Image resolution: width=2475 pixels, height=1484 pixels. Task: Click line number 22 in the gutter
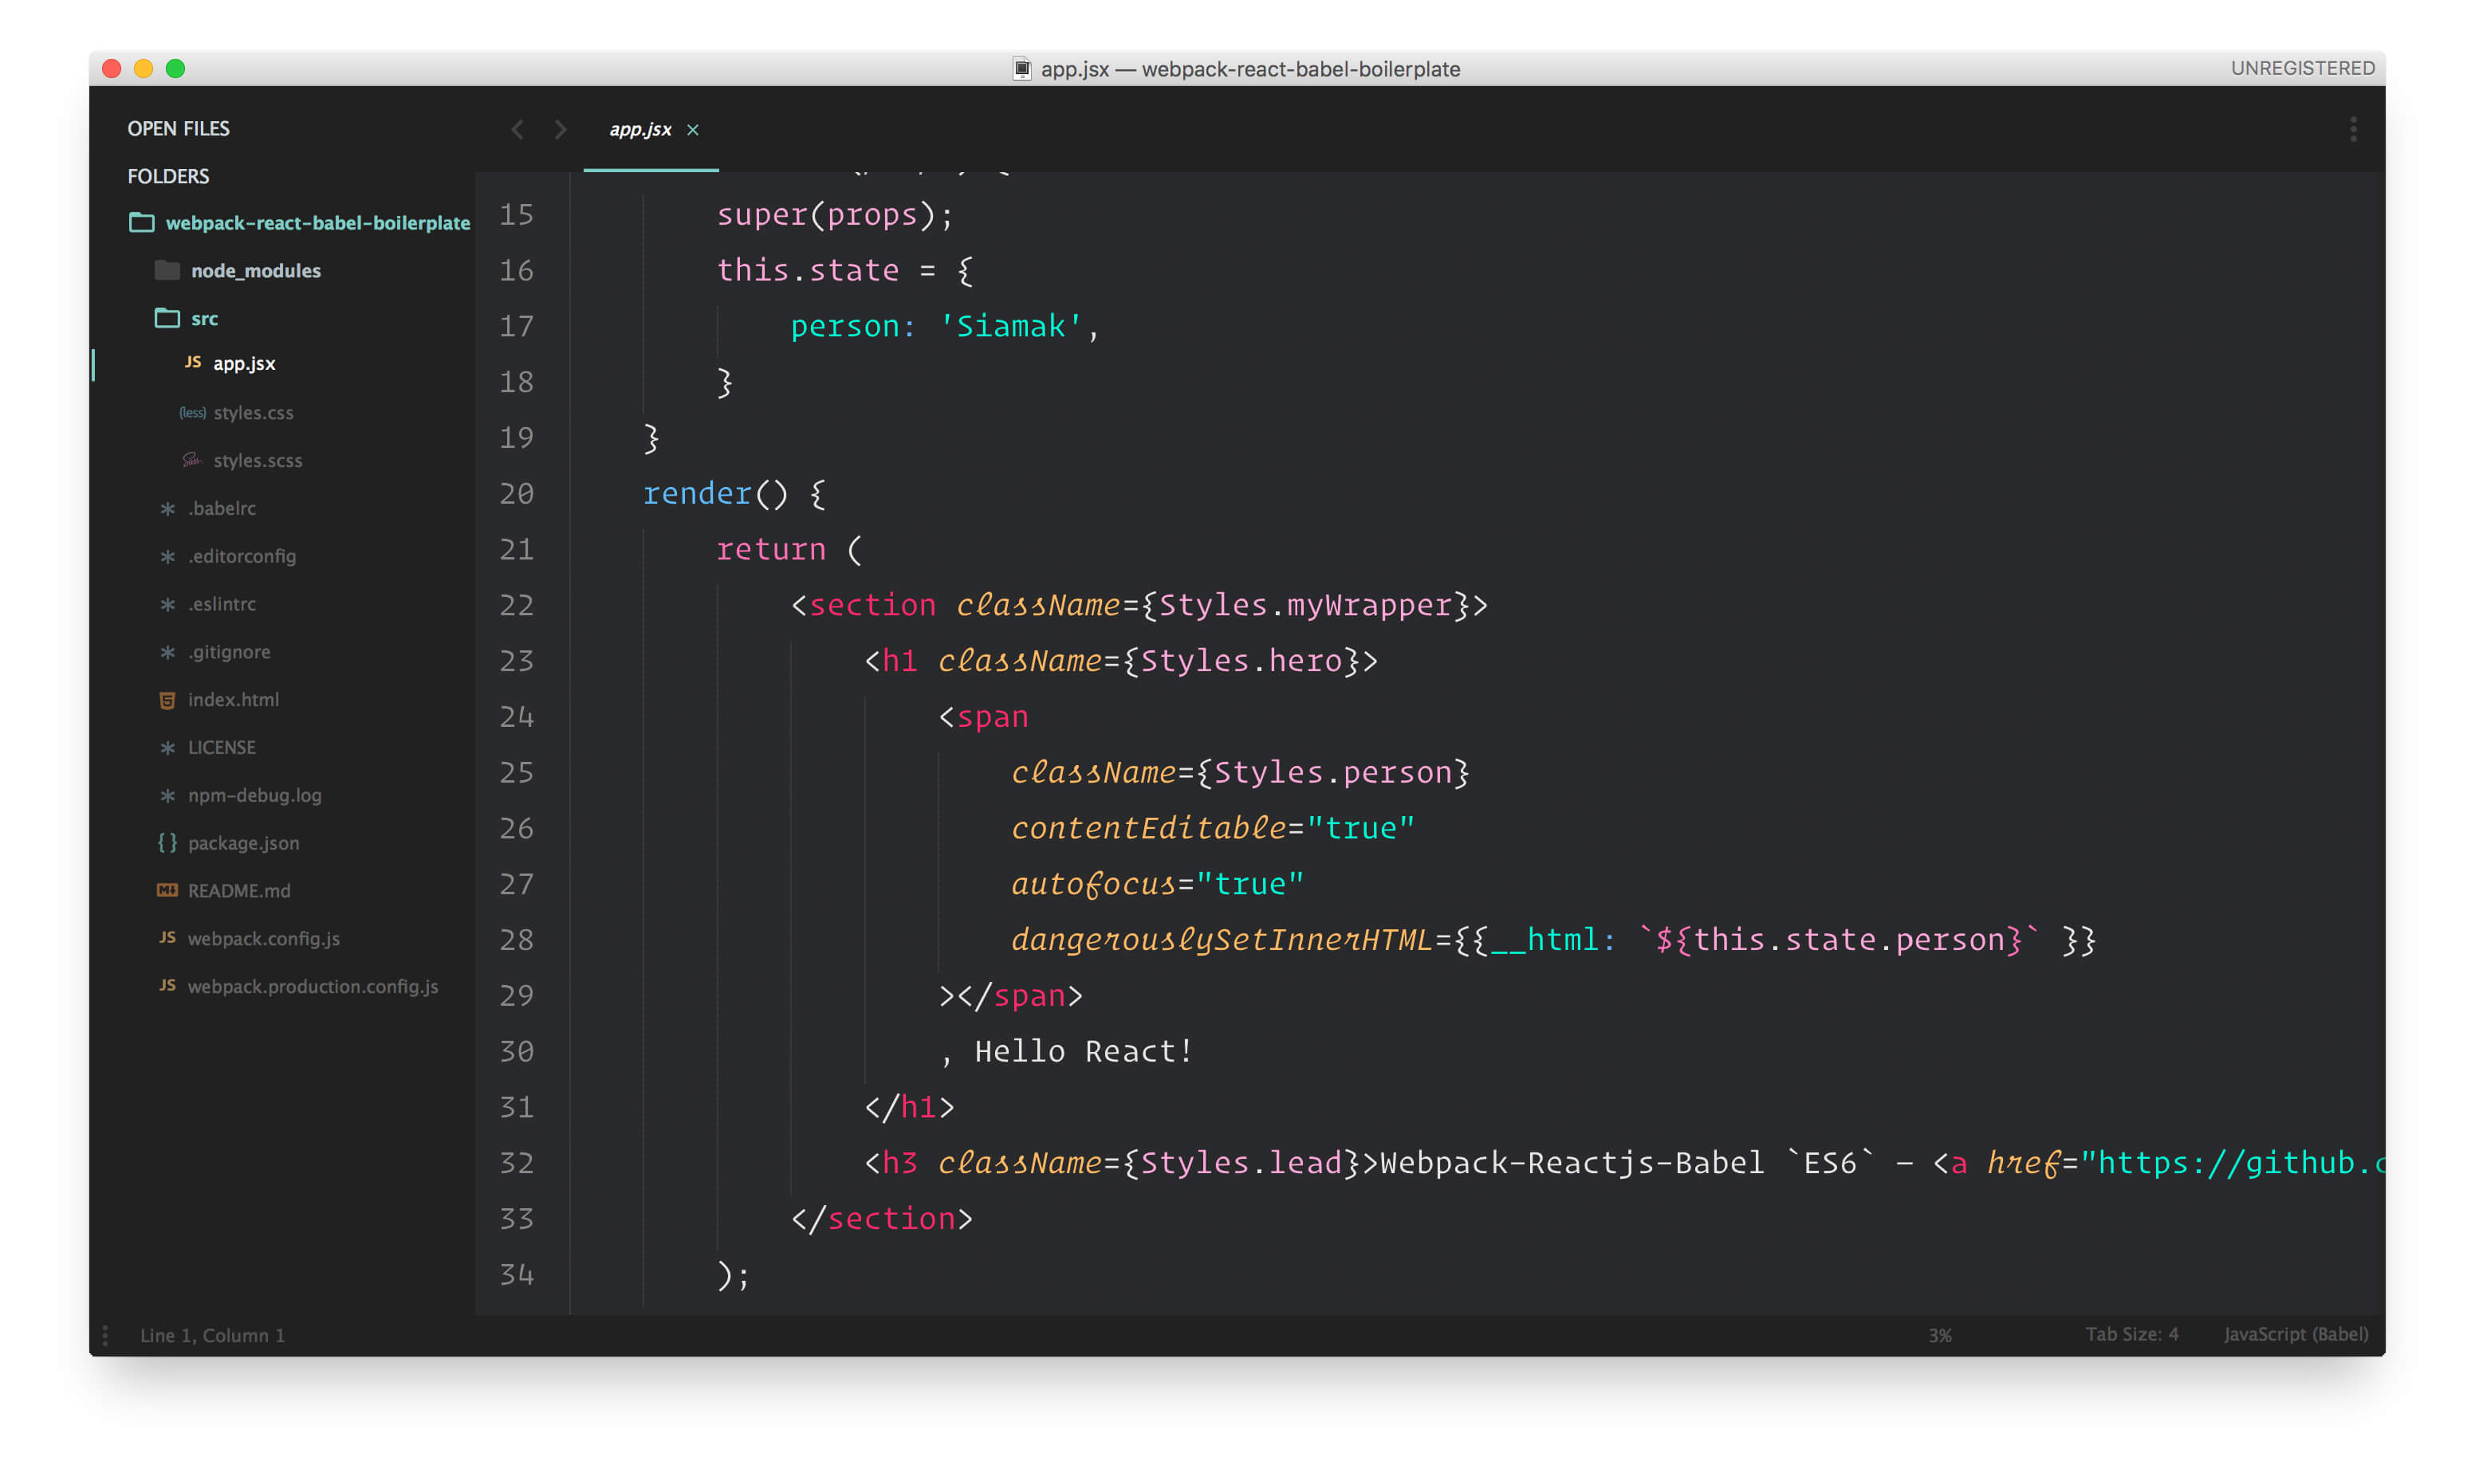[516, 605]
